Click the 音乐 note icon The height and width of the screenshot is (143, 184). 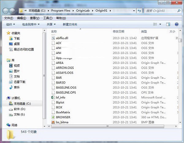(x=11, y=87)
